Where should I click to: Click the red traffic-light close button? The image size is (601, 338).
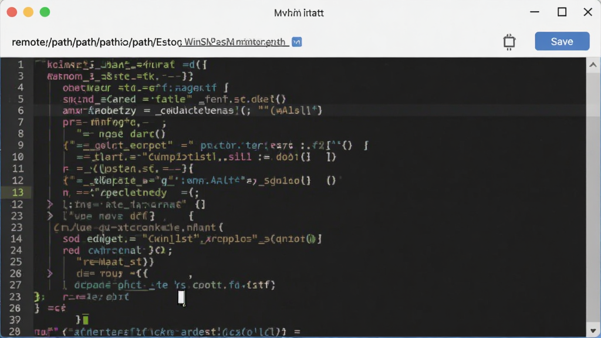12,12
